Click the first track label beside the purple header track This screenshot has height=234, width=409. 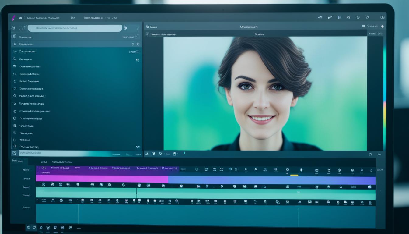coord(26,170)
